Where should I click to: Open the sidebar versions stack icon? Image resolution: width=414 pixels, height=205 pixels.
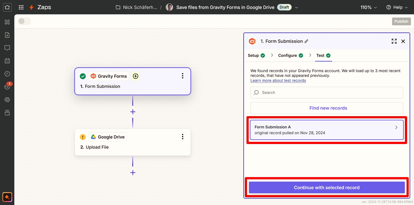pos(7,113)
